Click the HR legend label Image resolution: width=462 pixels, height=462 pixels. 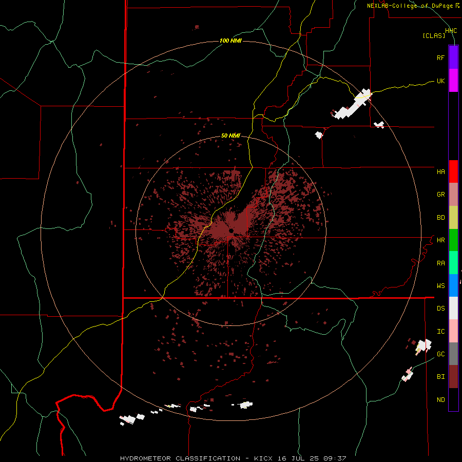[x=440, y=240]
